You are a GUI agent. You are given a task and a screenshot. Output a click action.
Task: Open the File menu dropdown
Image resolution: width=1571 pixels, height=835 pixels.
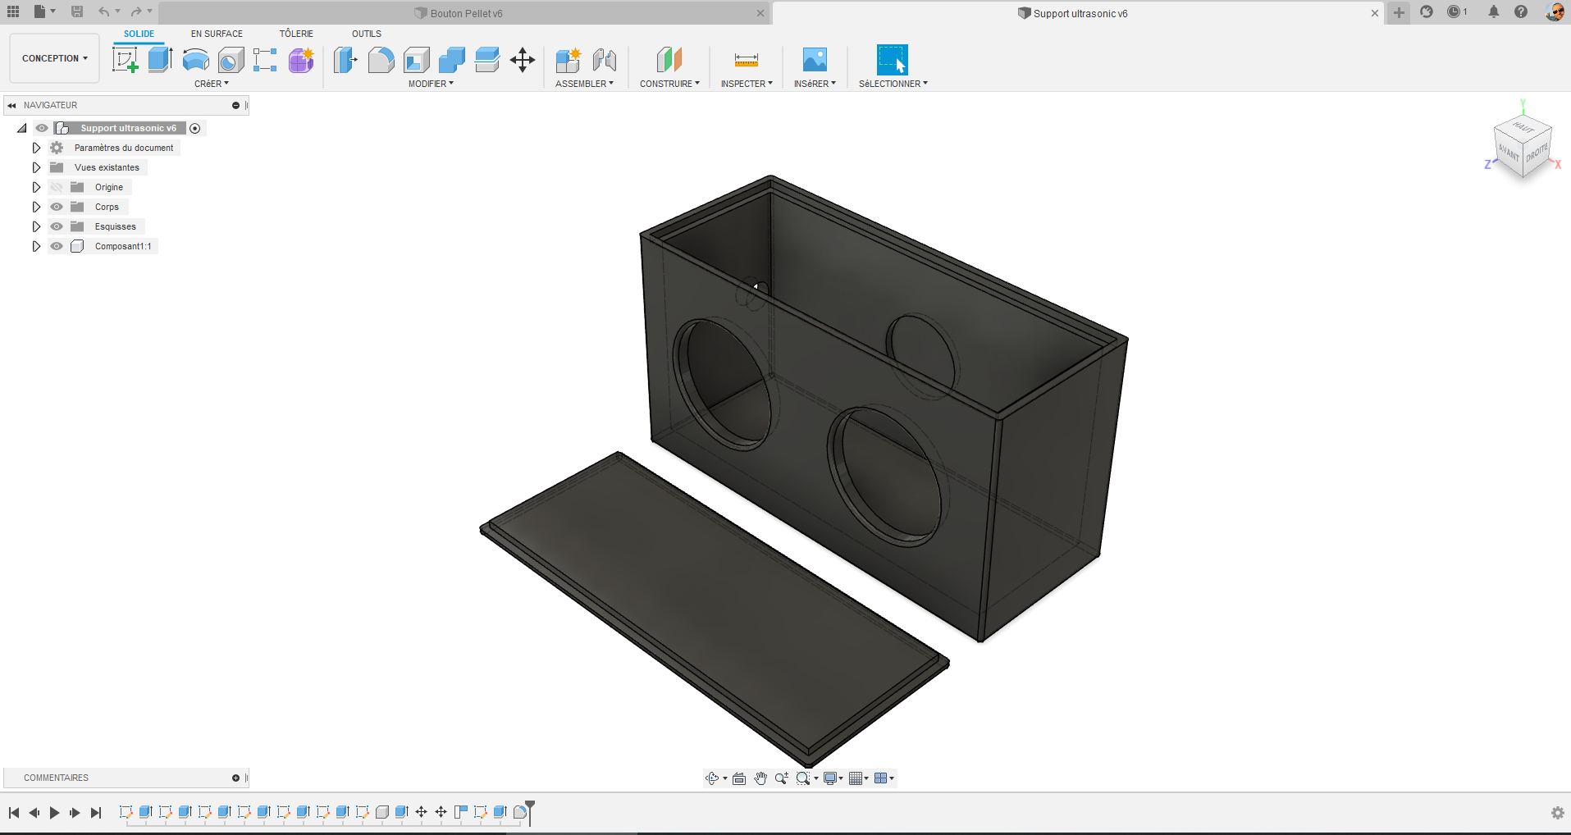tap(44, 11)
